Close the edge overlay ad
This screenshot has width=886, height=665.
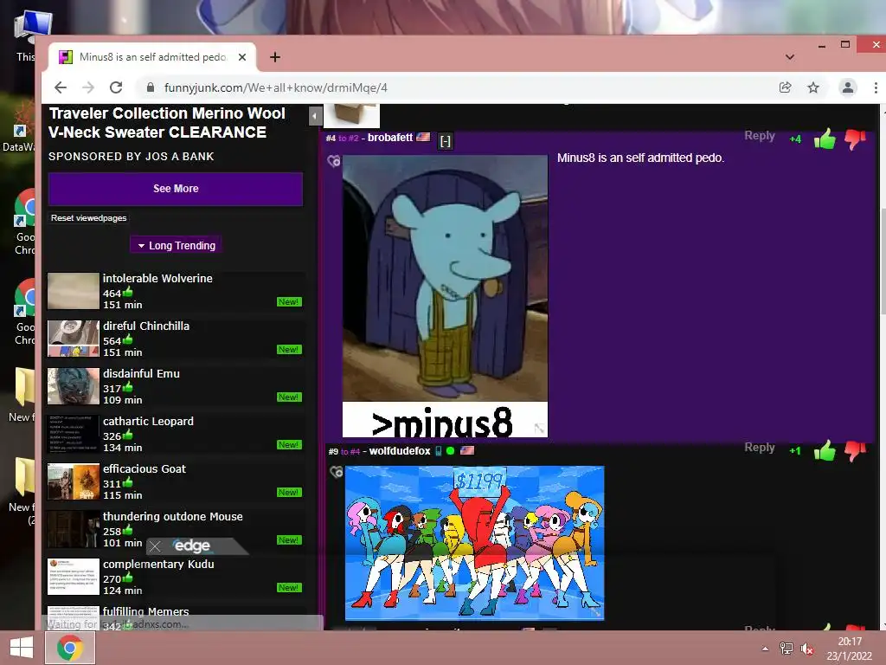(155, 546)
